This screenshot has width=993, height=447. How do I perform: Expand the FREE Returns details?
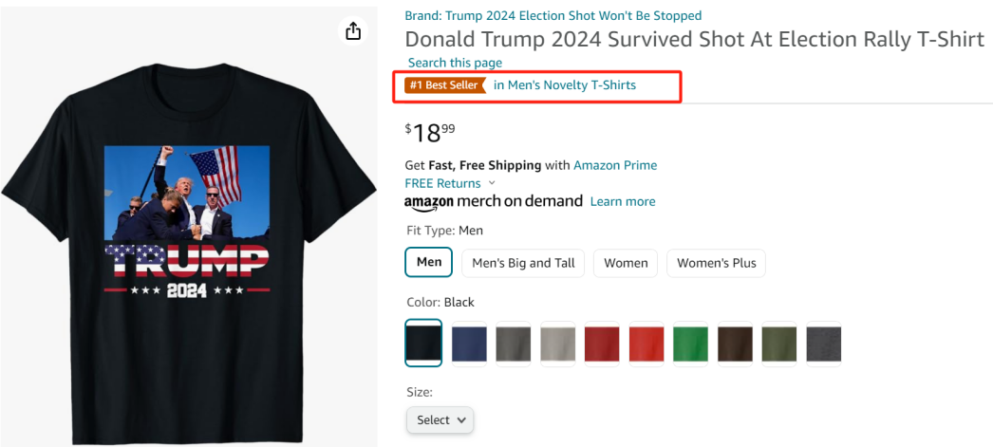450,183
